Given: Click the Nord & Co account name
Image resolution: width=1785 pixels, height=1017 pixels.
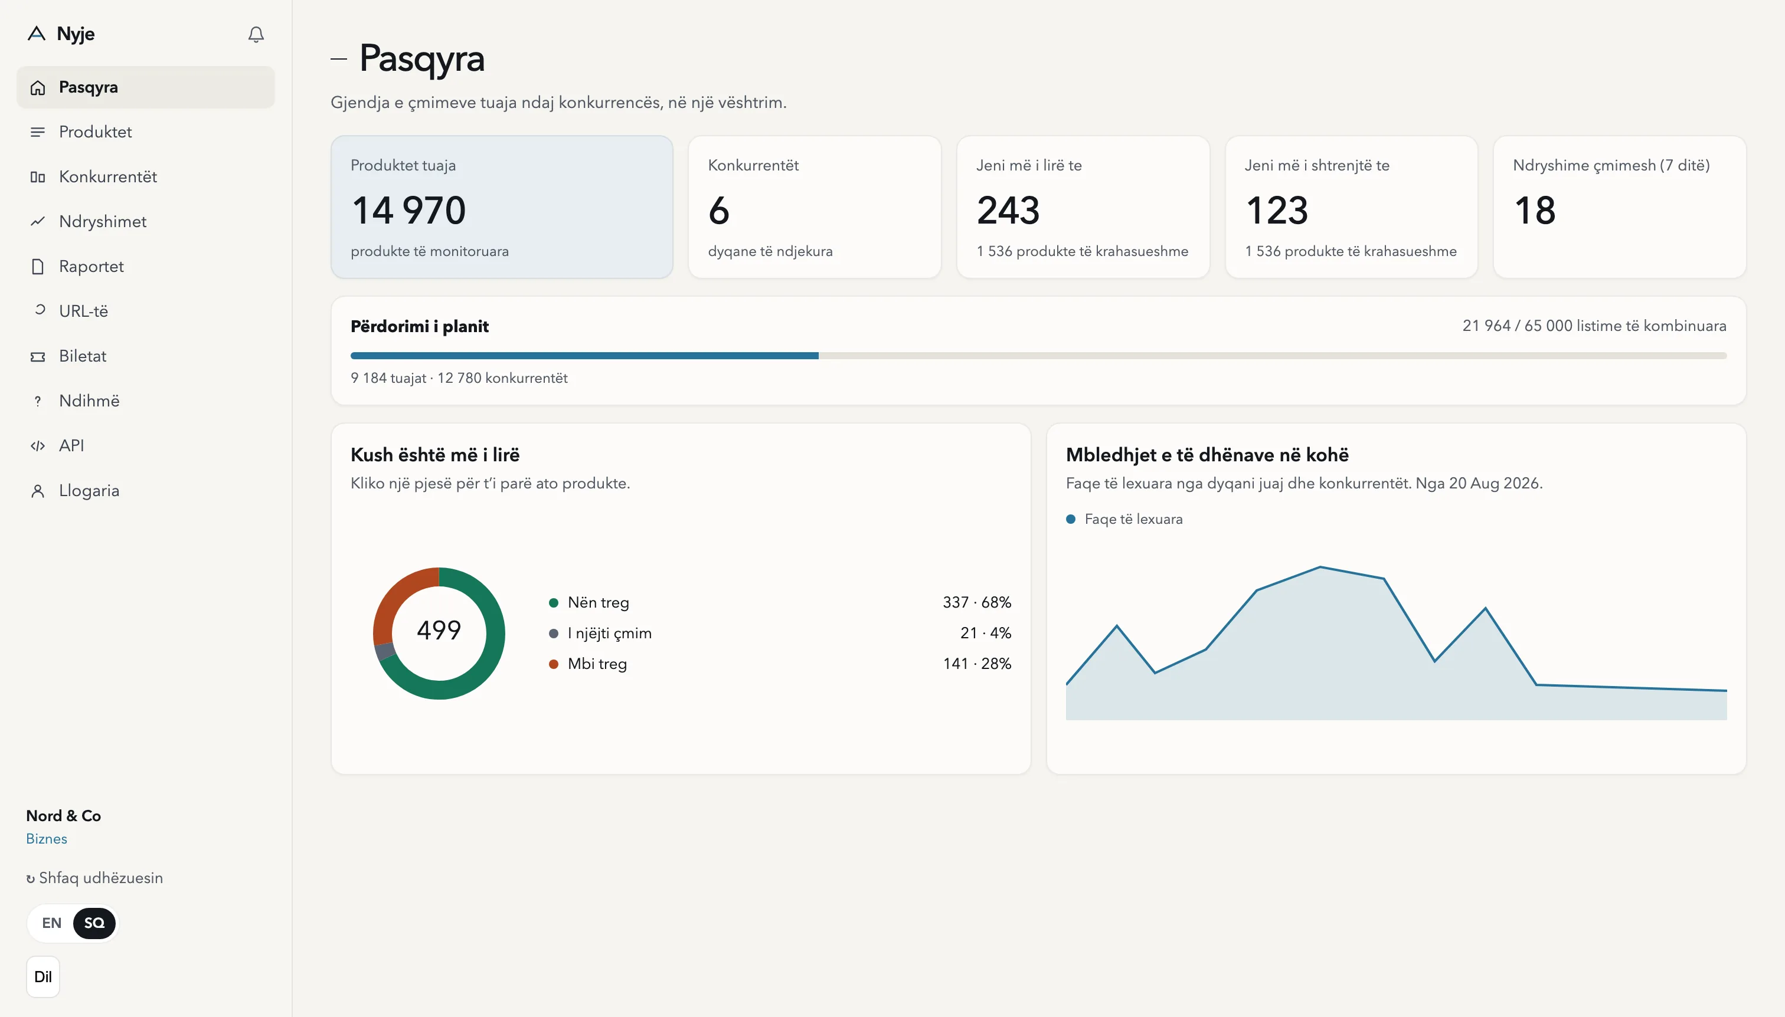Looking at the screenshot, I should [64, 816].
